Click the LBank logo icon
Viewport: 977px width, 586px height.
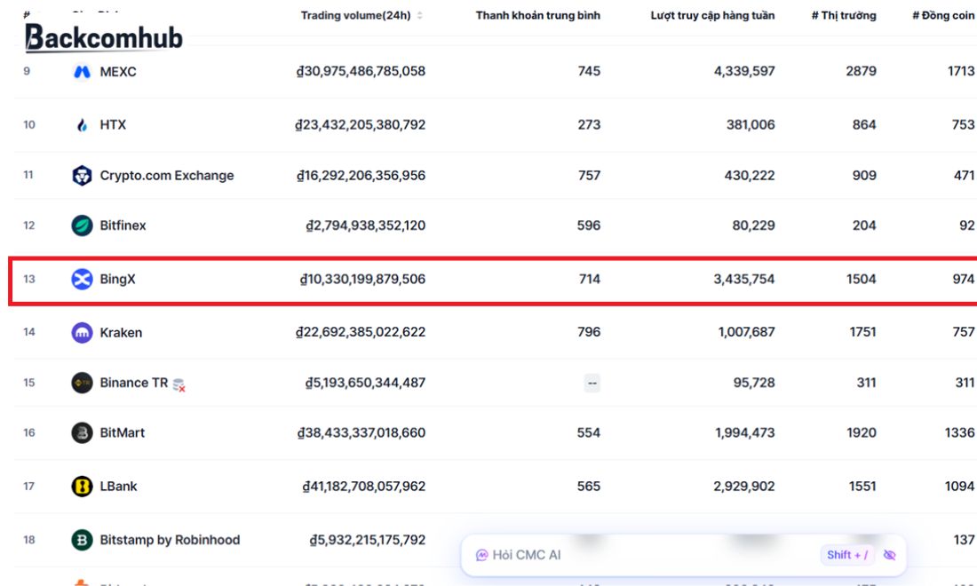coord(82,487)
